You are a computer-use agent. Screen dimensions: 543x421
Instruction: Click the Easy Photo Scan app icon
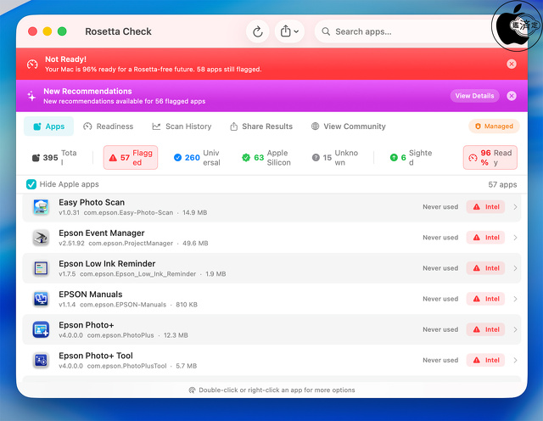tap(41, 207)
